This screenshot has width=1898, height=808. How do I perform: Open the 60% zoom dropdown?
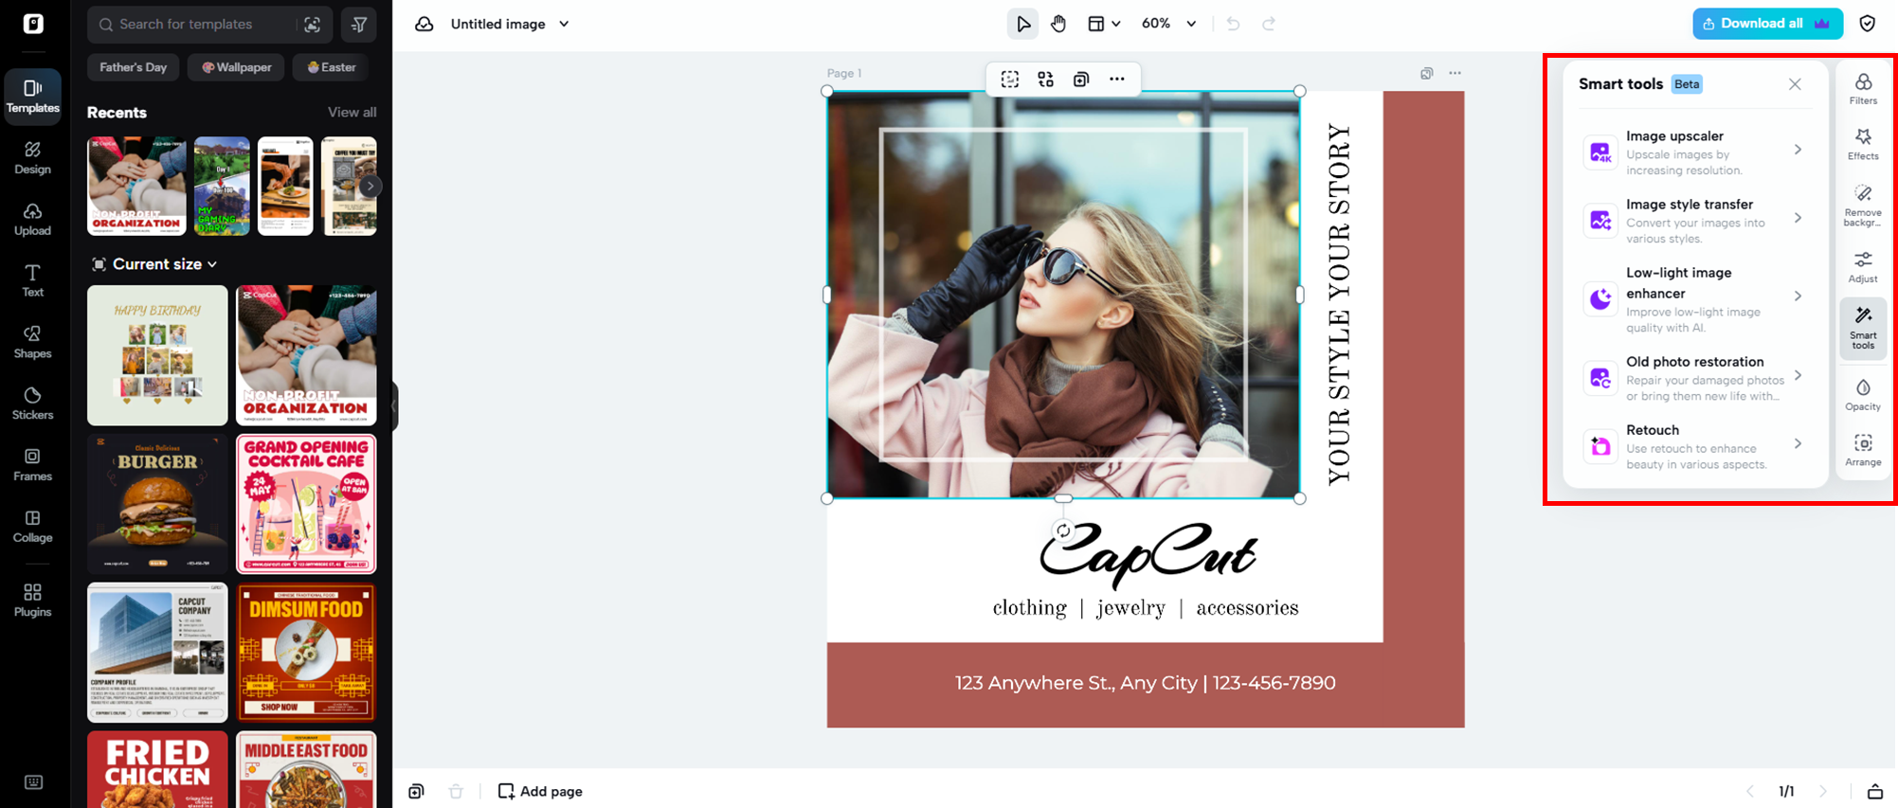[x=1168, y=24]
